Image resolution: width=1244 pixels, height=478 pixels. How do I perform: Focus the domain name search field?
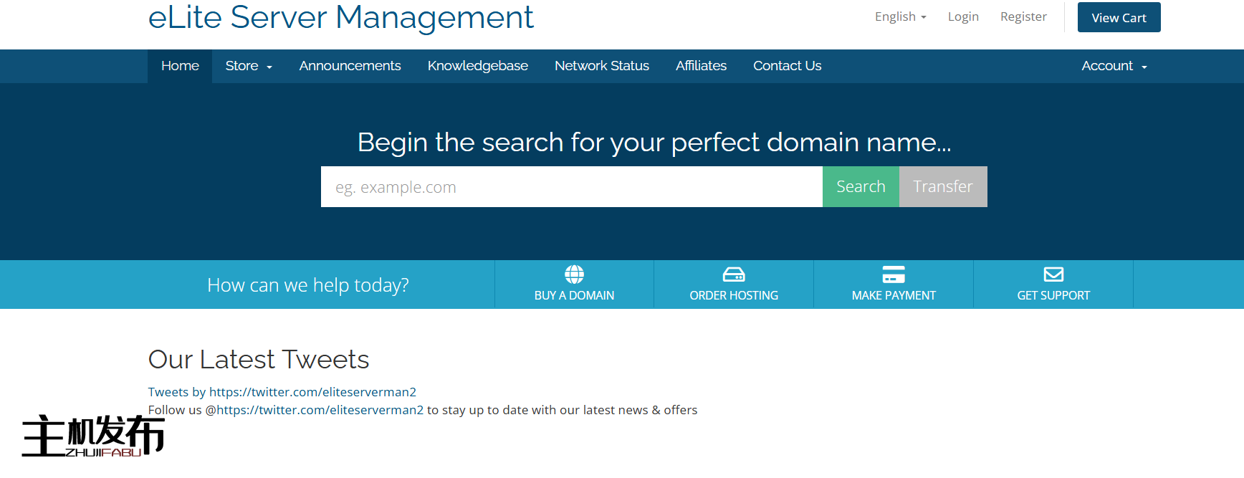[x=571, y=187]
